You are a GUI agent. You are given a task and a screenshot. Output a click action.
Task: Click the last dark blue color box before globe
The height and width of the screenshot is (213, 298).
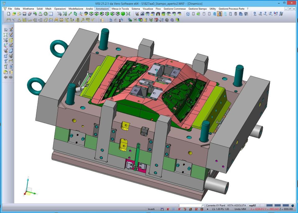[286, 206]
